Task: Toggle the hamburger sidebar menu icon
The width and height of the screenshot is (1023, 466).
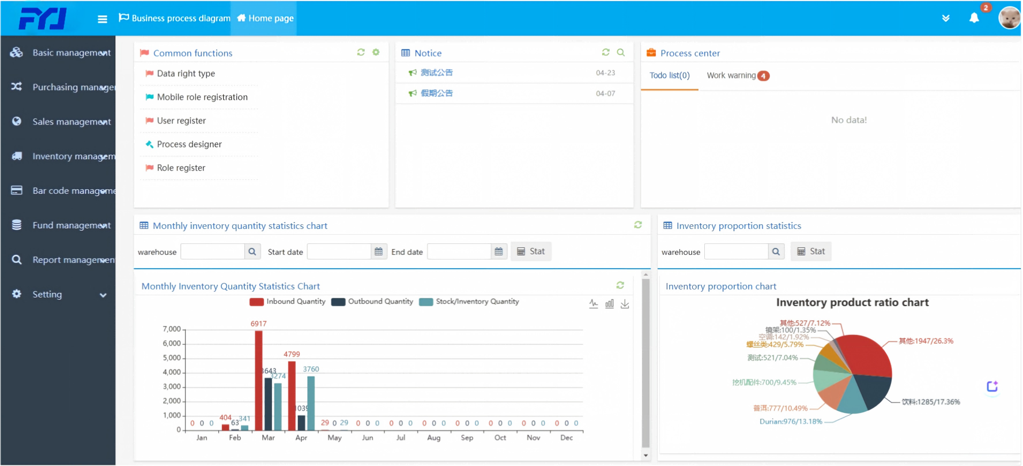Action: click(x=103, y=19)
